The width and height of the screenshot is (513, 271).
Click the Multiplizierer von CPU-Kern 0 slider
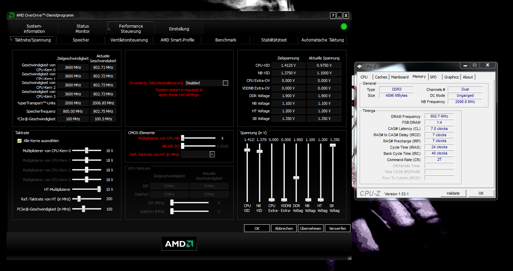point(87,150)
